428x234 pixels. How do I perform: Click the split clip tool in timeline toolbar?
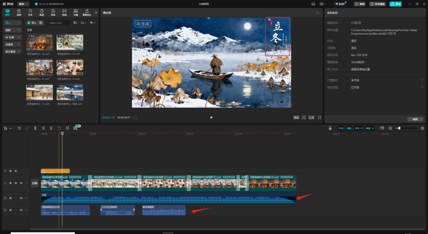coord(35,128)
